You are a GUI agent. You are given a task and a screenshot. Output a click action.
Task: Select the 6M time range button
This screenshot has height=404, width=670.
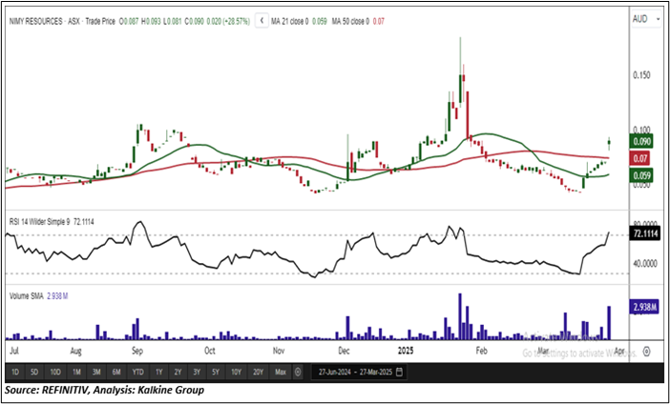click(x=116, y=372)
